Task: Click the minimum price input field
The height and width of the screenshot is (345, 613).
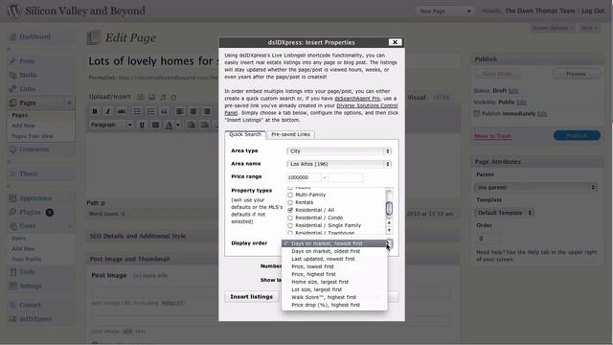Action: click(x=304, y=177)
